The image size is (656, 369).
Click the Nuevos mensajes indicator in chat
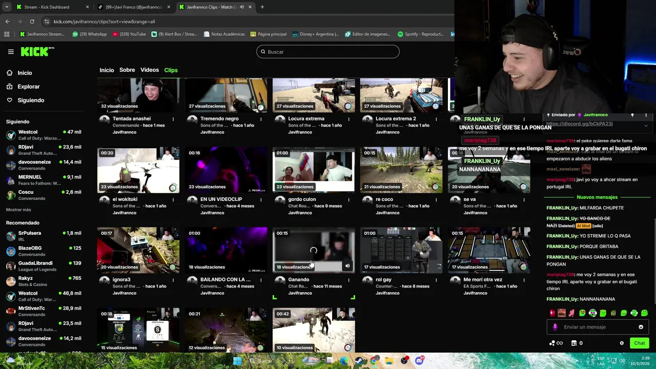(597, 197)
